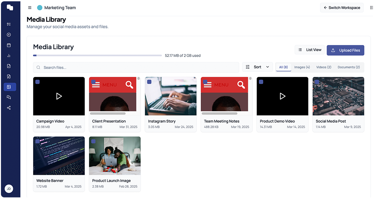Click the "Product Demo Video" file name
The height and width of the screenshot is (198, 374).
click(x=277, y=121)
